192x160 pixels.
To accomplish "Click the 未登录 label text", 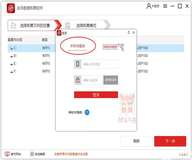I will coord(156,6).
